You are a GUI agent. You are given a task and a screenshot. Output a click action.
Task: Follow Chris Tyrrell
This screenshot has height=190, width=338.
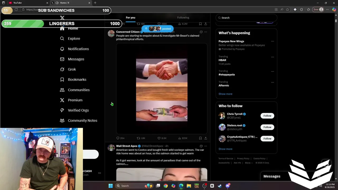pos(267,116)
